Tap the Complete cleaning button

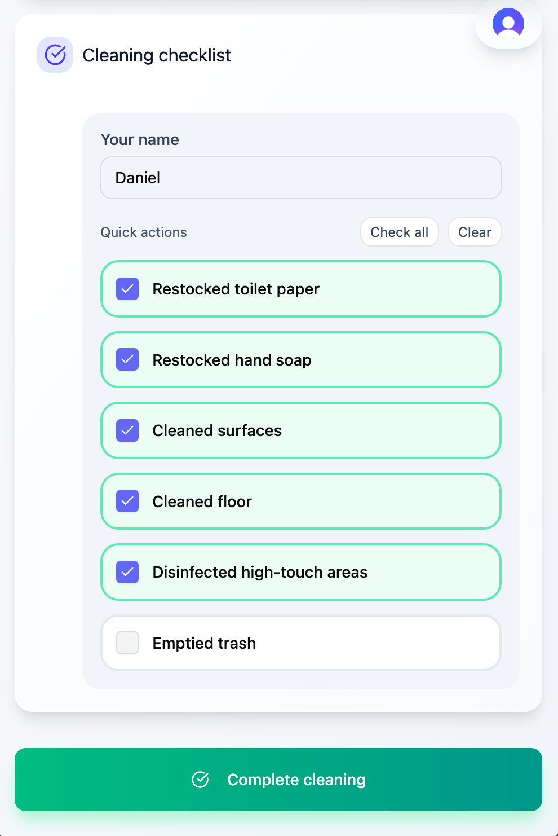point(279,780)
